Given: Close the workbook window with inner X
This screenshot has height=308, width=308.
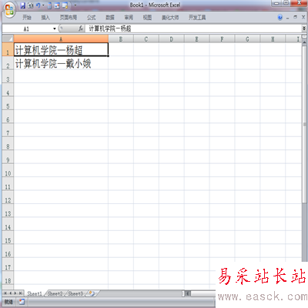Looking at the screenshot, I should 303,17.
